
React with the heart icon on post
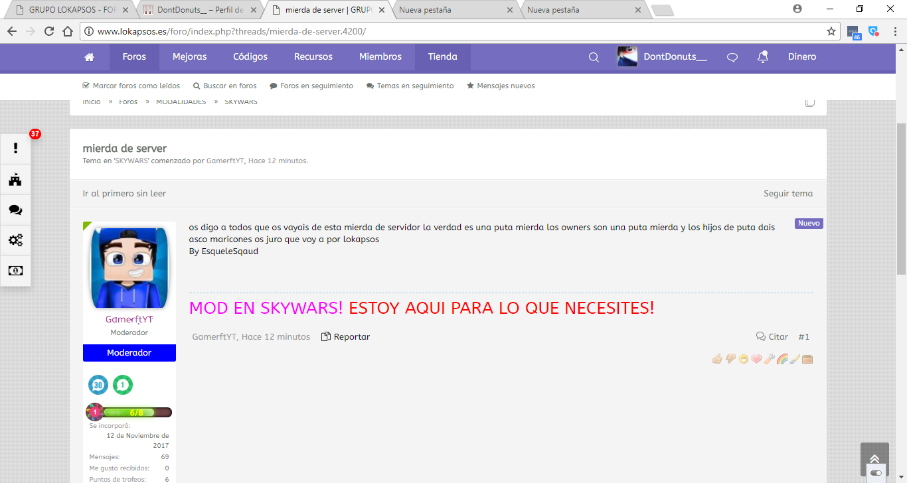click(756, 359)
